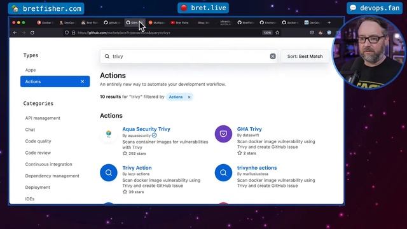
Task: Click the purple GHA Trivy shield icon
Action: coord(223,134)
